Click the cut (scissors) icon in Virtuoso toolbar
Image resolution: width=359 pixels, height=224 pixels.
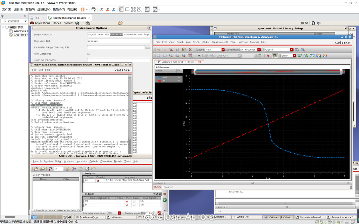(x=171, y=50)
